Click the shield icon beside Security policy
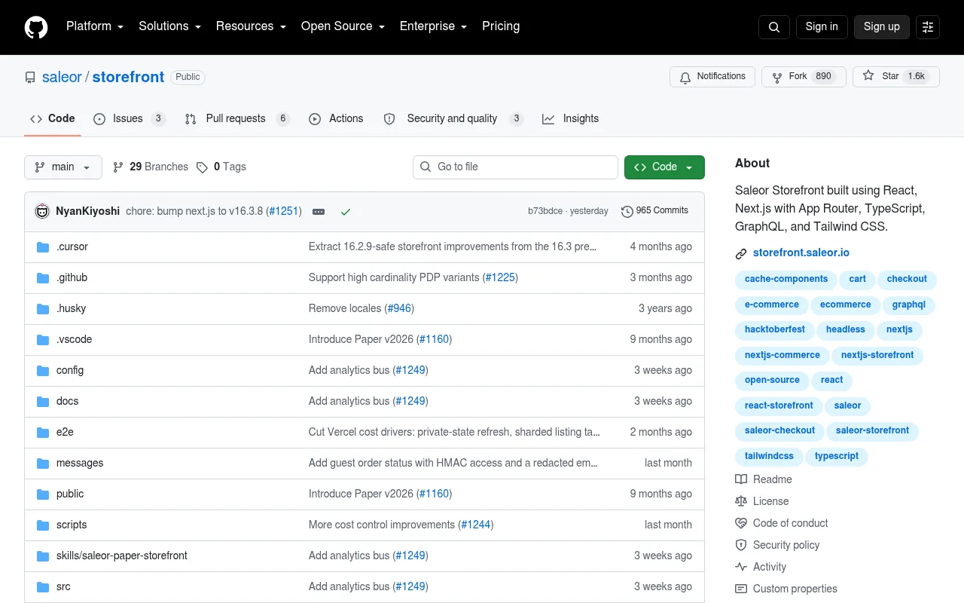 741,545
